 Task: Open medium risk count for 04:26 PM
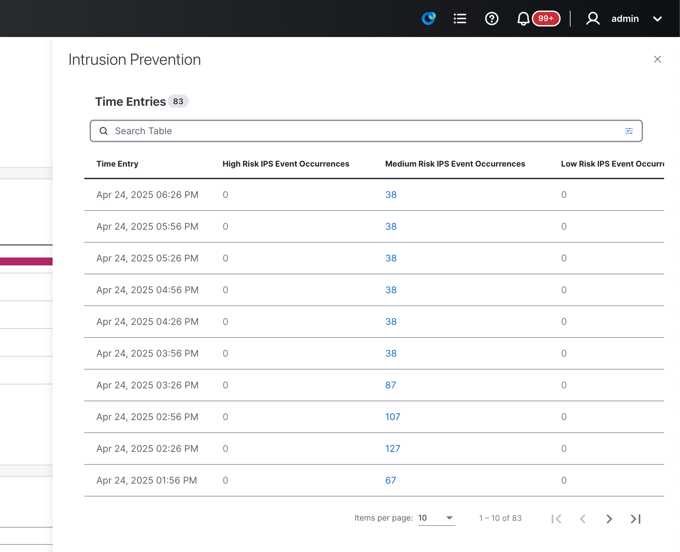coord(391,322)
